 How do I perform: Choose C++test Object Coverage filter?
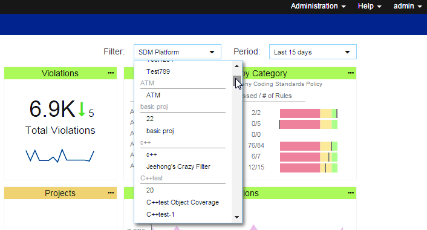coord(183,202)
